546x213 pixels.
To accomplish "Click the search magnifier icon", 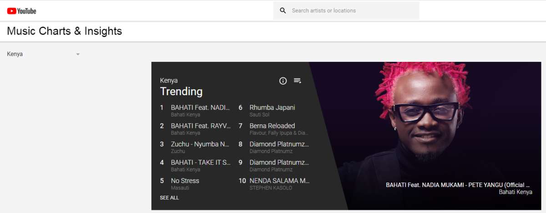I will pos(283,10).
